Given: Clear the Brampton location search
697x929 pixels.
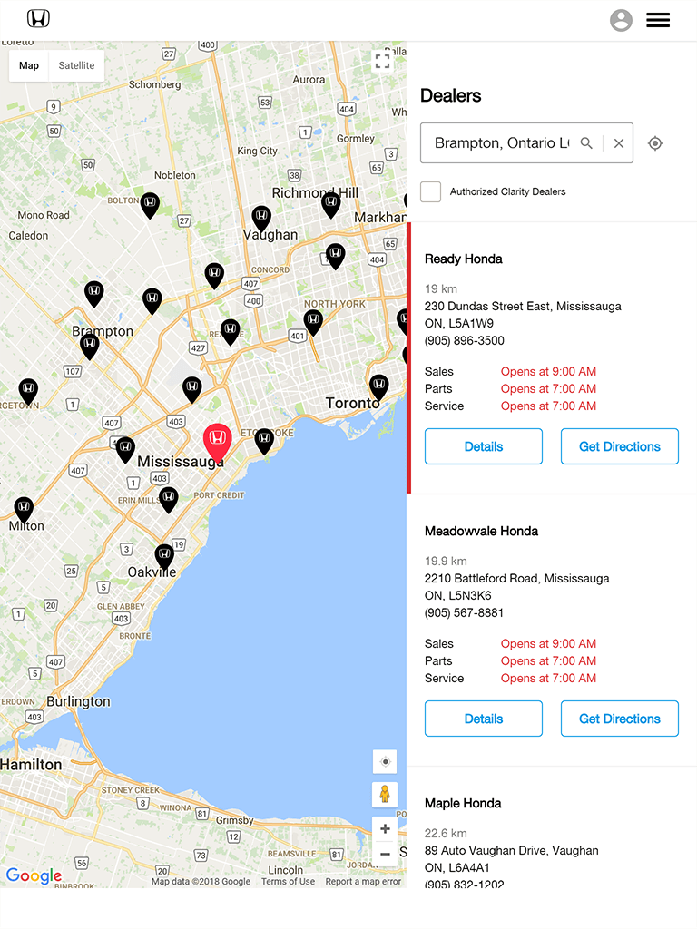Looking at the screenshot, I should tap(619, 142).
